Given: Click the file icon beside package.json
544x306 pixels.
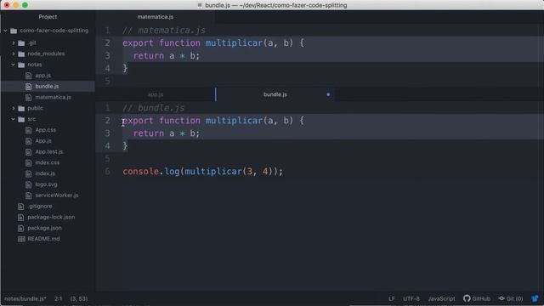Looking at the screenshot, I should pos(20,229).
